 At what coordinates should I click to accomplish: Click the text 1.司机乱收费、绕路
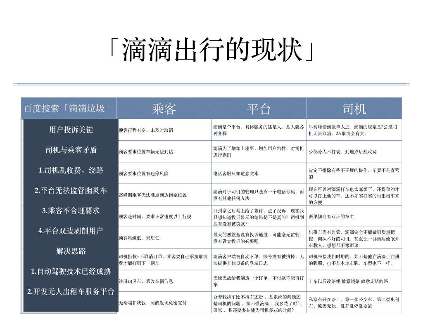pyautogui.click(x=71, y=170)
